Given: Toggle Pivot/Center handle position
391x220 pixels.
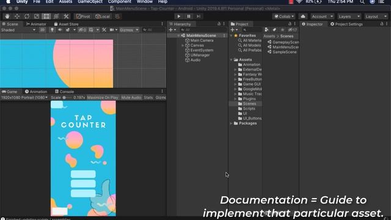Looking at the screenshot, I should click(x=83, y=16).
